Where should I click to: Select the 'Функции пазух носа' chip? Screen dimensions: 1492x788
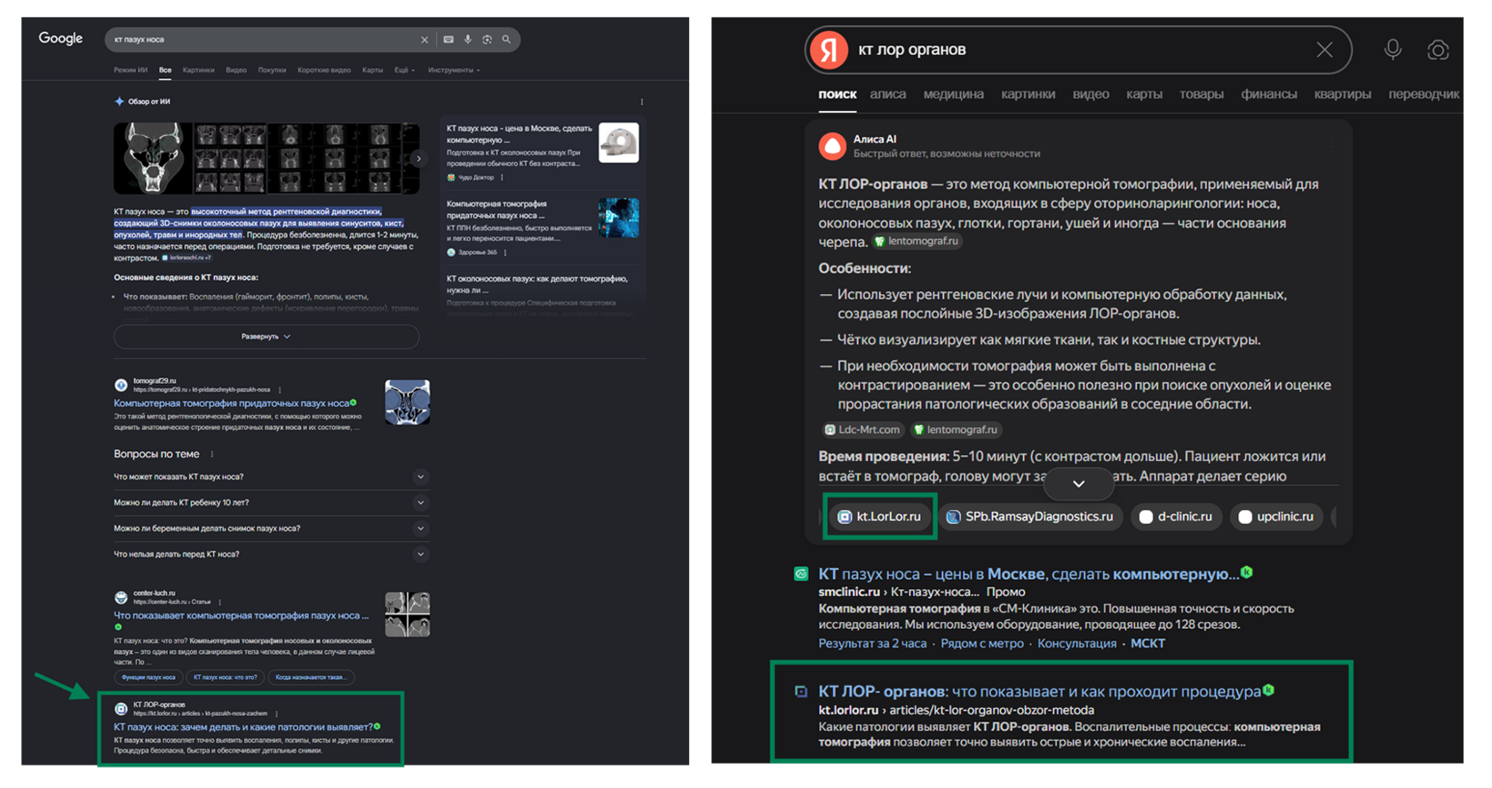[x=148, y=678]
